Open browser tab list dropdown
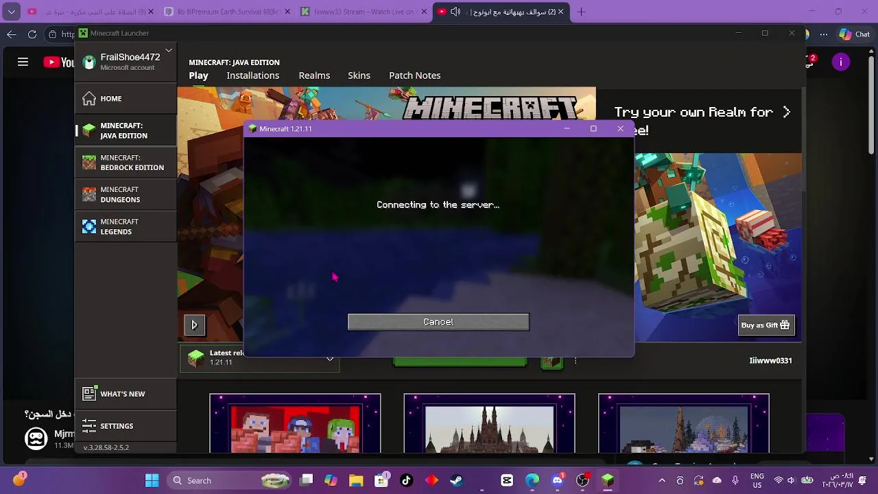This screenshot has height=494, width=878. coord(12,12)
